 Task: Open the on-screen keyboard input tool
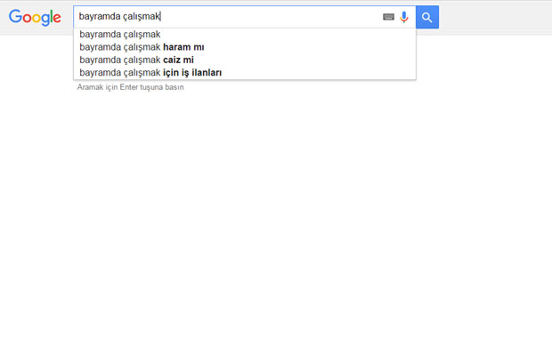point(388,17)
